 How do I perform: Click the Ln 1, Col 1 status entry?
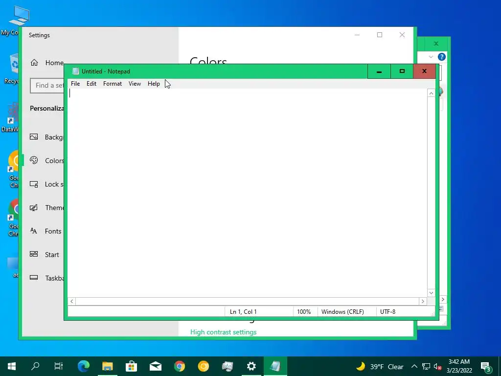[243, 312]
